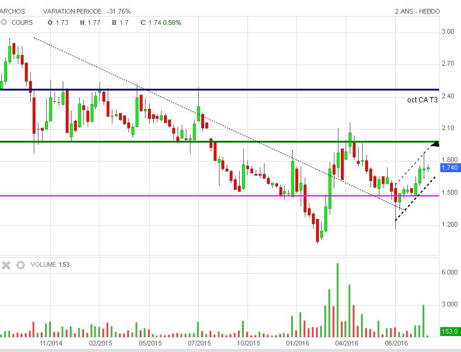Remove the VOLUME indicator with the X icon
Viewport: 461px width, 352px height.
6,265
